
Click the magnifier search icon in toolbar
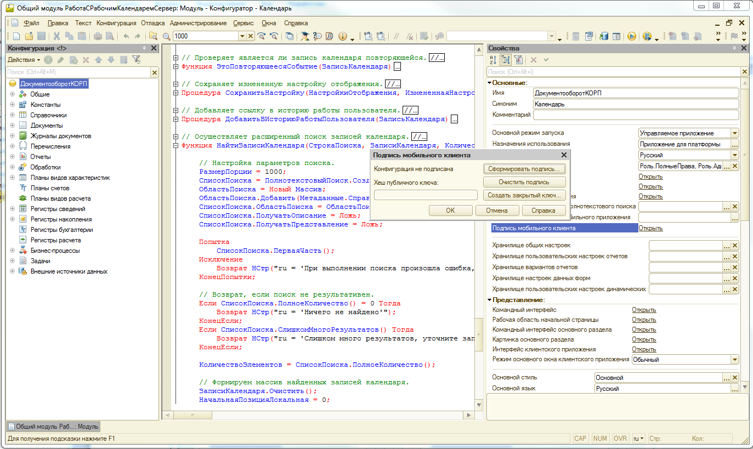167,36
